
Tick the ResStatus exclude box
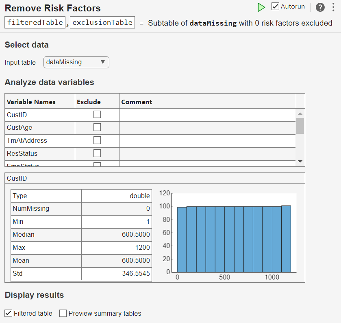pos(97,153)
